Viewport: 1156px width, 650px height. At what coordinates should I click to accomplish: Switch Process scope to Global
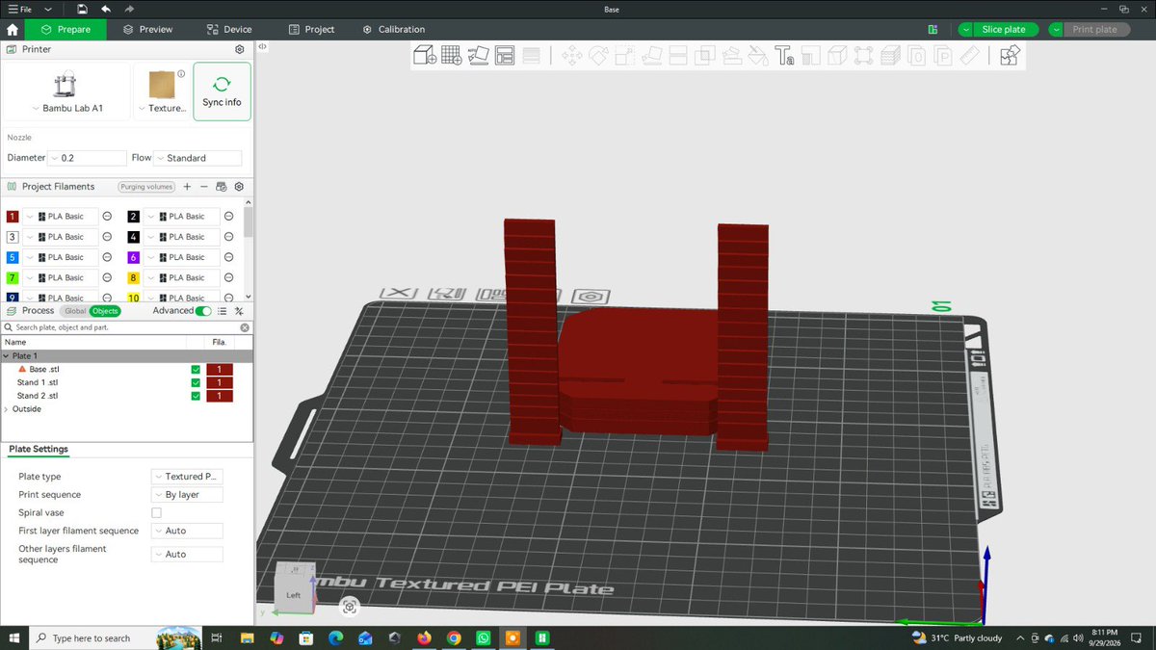coord(75,311)
